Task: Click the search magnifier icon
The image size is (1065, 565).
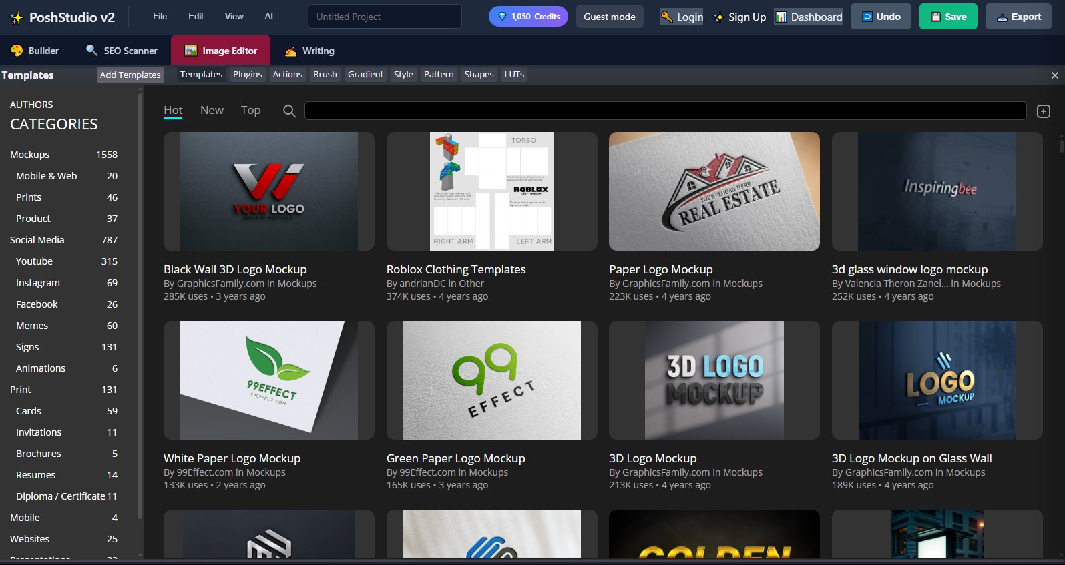Action: point(289,111)
